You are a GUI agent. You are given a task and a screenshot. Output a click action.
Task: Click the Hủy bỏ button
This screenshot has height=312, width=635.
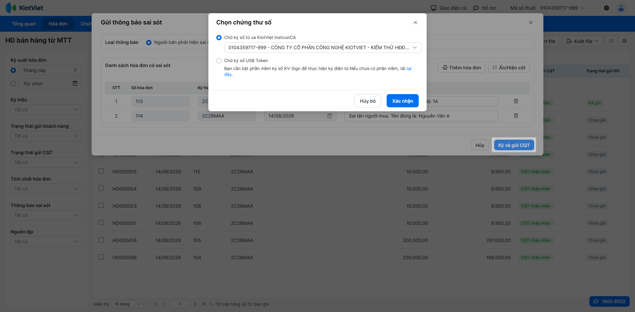coord(368,101)
